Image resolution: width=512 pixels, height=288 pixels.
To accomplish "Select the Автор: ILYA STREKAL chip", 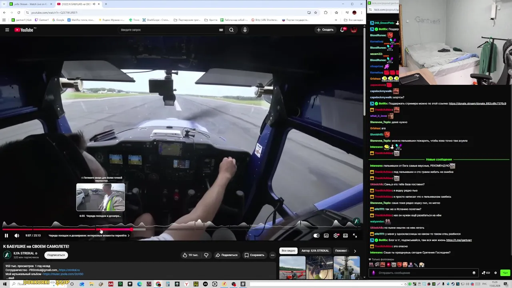I will (315, 251).
